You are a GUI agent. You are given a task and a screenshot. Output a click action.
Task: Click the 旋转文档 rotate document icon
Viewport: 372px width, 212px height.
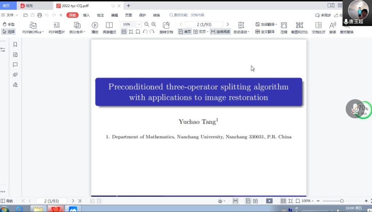[166, 25]
